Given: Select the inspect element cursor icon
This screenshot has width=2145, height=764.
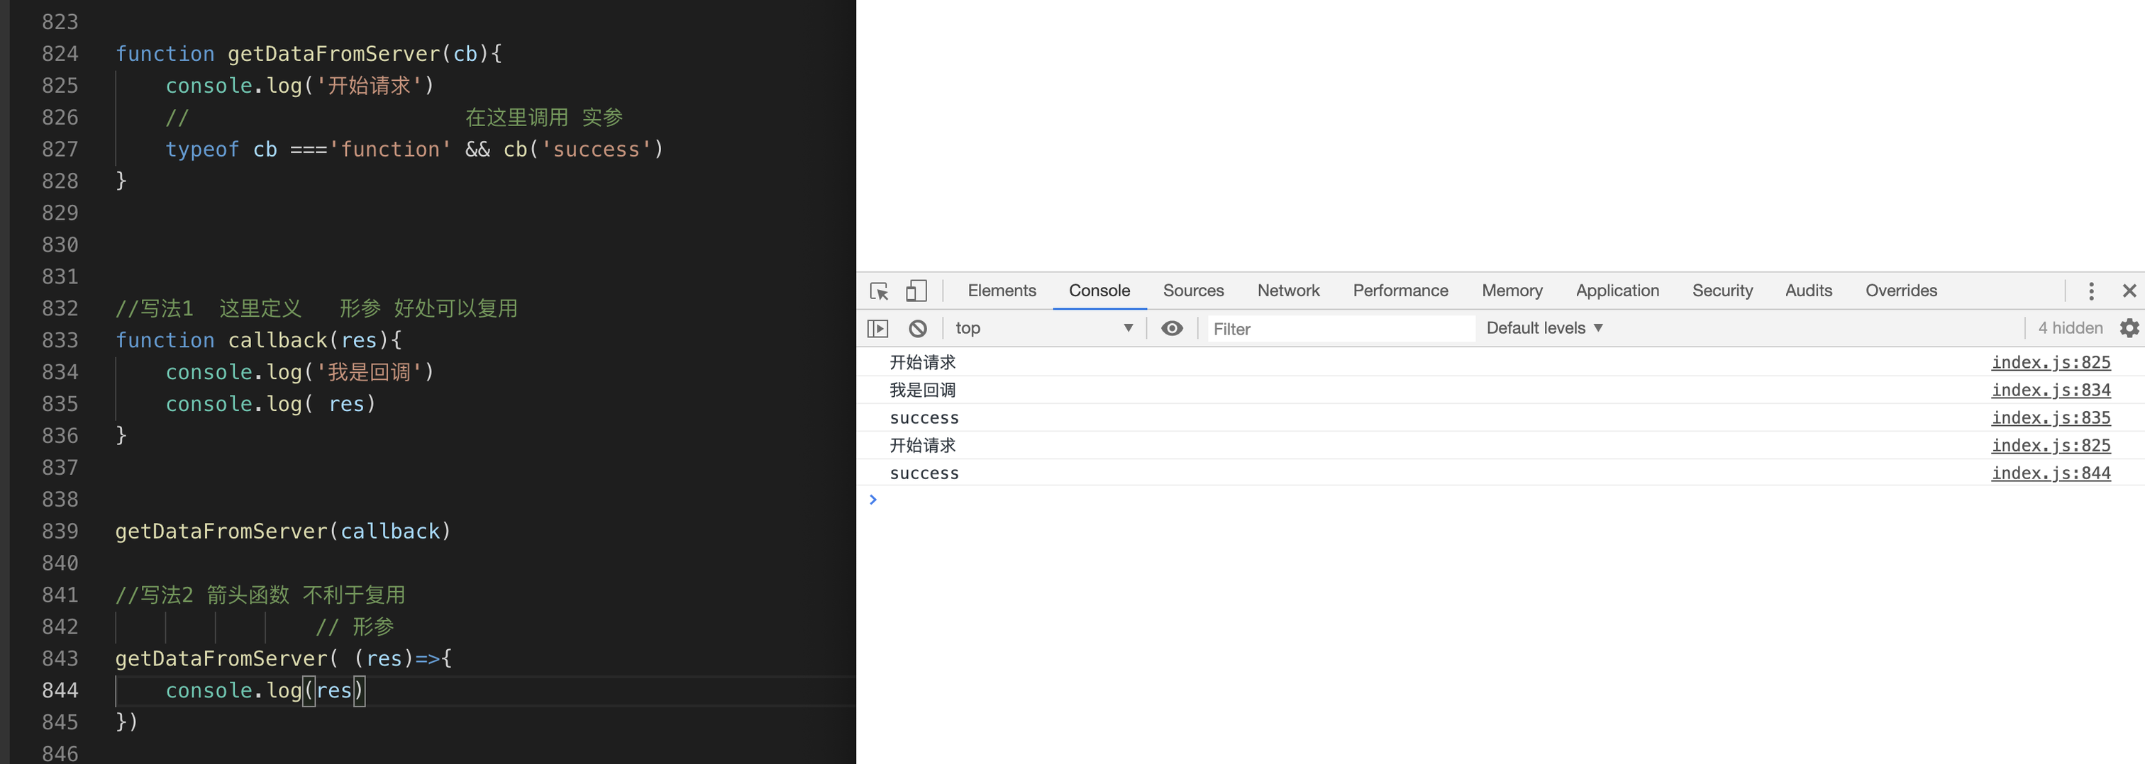Looking at the screenshot, I should pos(880,291).
